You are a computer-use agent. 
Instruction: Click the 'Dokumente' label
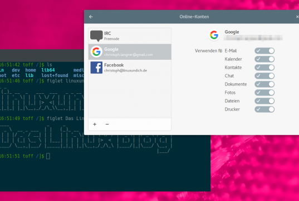[236, 84]
